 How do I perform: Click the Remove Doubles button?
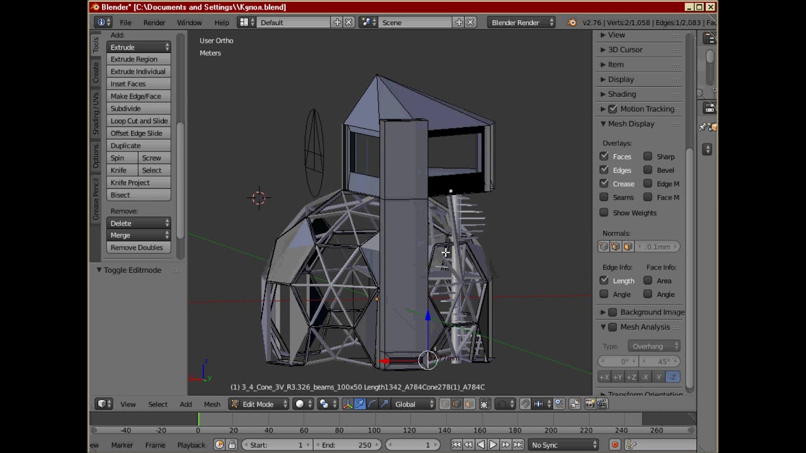tap(139, 247)
